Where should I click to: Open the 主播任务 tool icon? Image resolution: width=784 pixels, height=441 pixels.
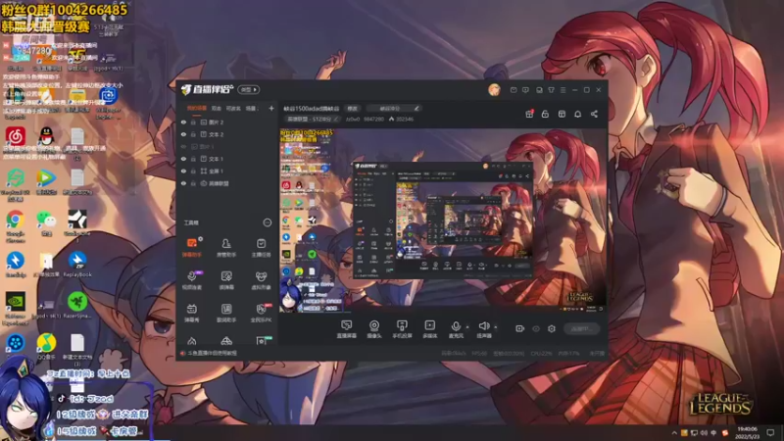(261, 247)
